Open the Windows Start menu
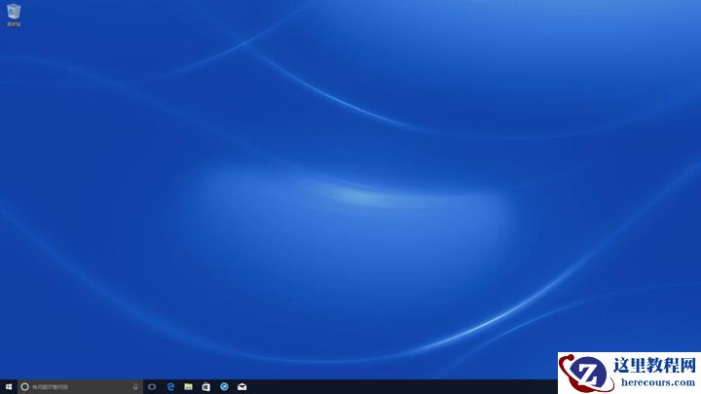Screen dimensions: 701x394 point(9,387)
